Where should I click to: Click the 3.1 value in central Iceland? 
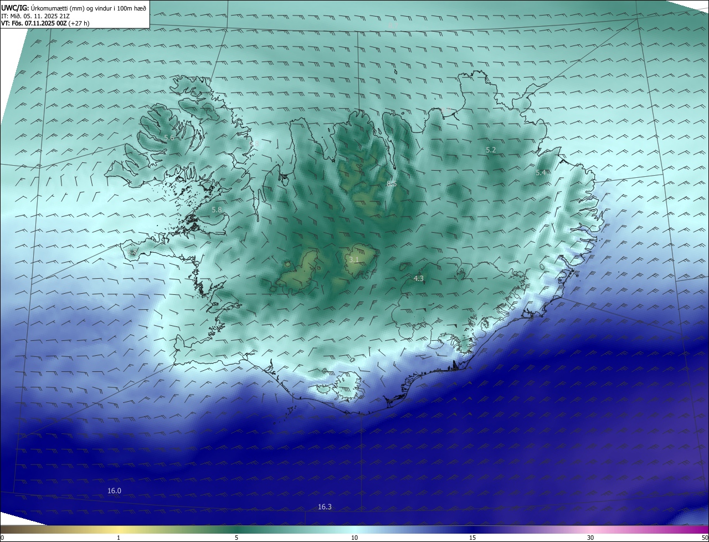353,259
